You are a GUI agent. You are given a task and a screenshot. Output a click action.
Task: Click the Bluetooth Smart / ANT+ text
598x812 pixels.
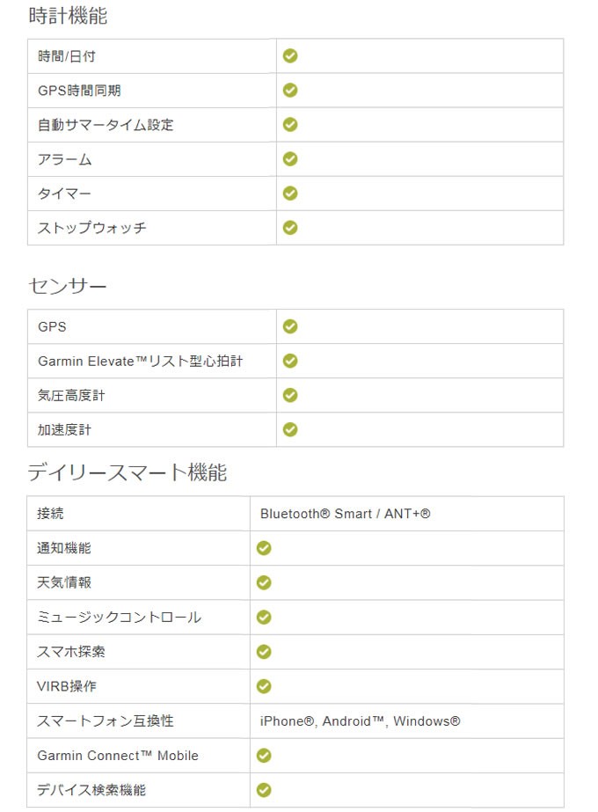click(x=346, y=514)
